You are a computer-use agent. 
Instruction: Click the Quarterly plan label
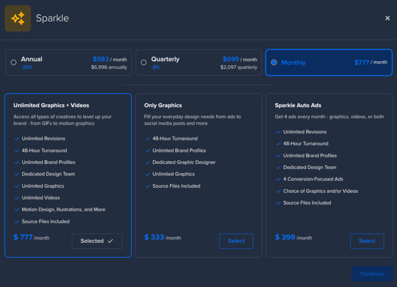165,59
